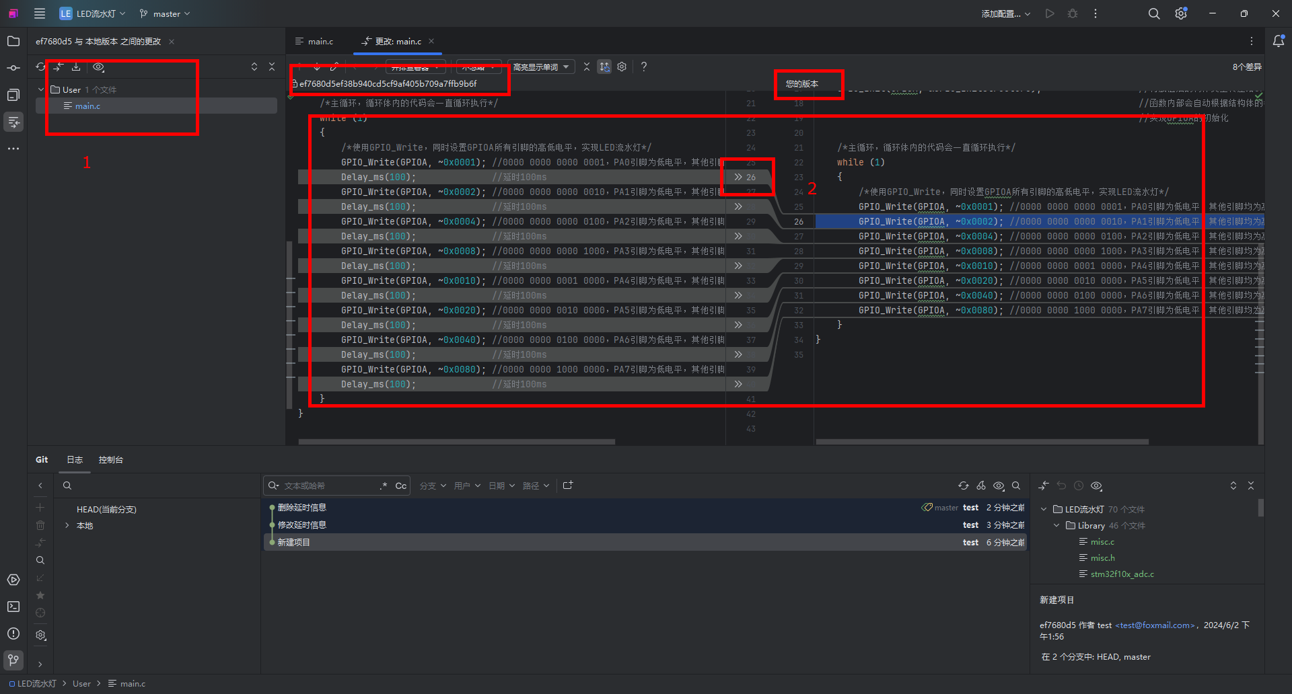Toggle Match Case (Cc) in log search
The width and height of the screenshot is (1292, 694).
pyautogui.click(x=400, y=486)
